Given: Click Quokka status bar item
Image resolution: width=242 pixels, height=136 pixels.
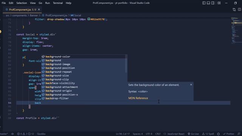Looking at the screenshot, I should point(41,134).
